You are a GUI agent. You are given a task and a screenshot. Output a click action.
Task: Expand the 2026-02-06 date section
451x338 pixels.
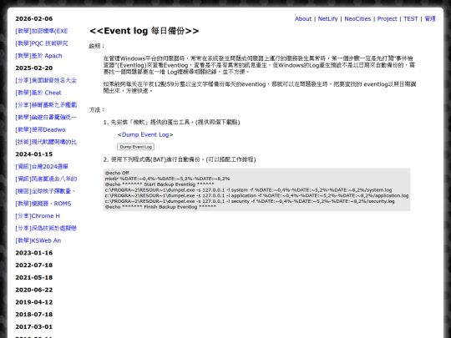click(34, 18)
